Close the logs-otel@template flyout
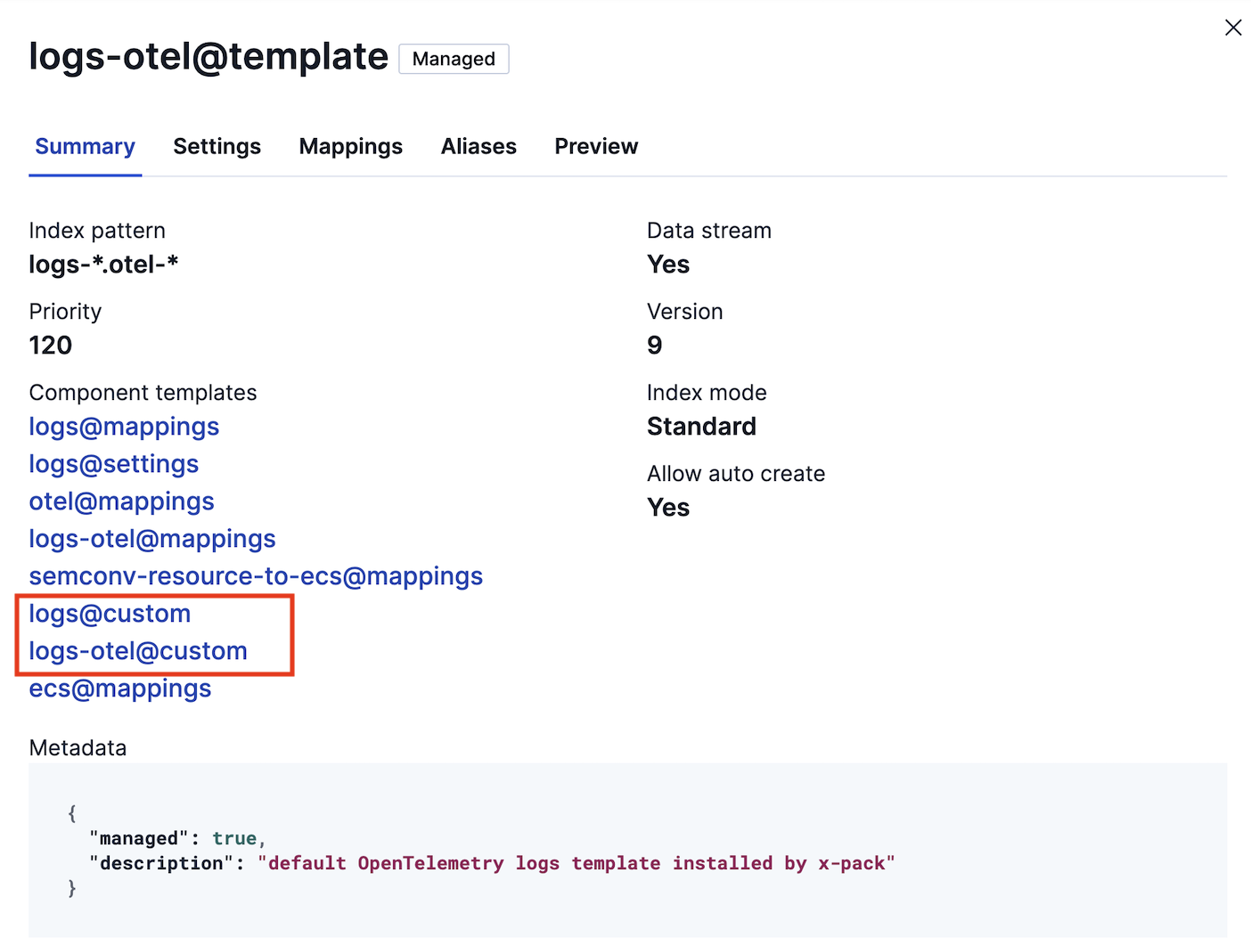This screenshot has width=1251, height=945. pos(1233,28)
